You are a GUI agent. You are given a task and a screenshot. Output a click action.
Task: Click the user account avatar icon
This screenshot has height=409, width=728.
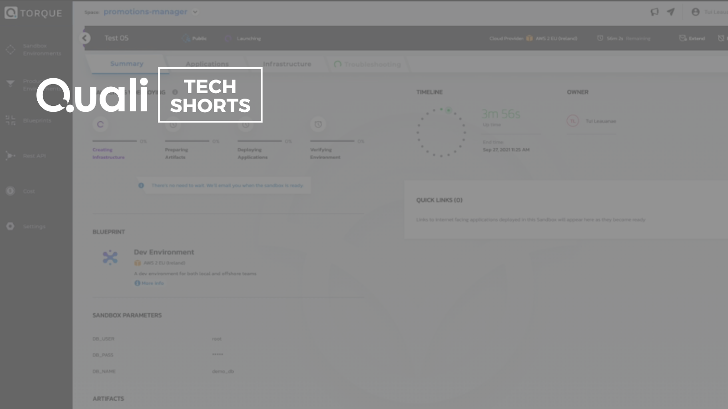pyautogui.click(x=695, y=12)
